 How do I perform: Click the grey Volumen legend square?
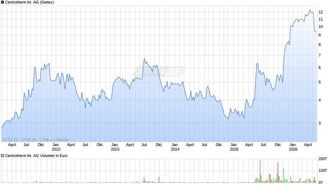[x=2, y=156]
